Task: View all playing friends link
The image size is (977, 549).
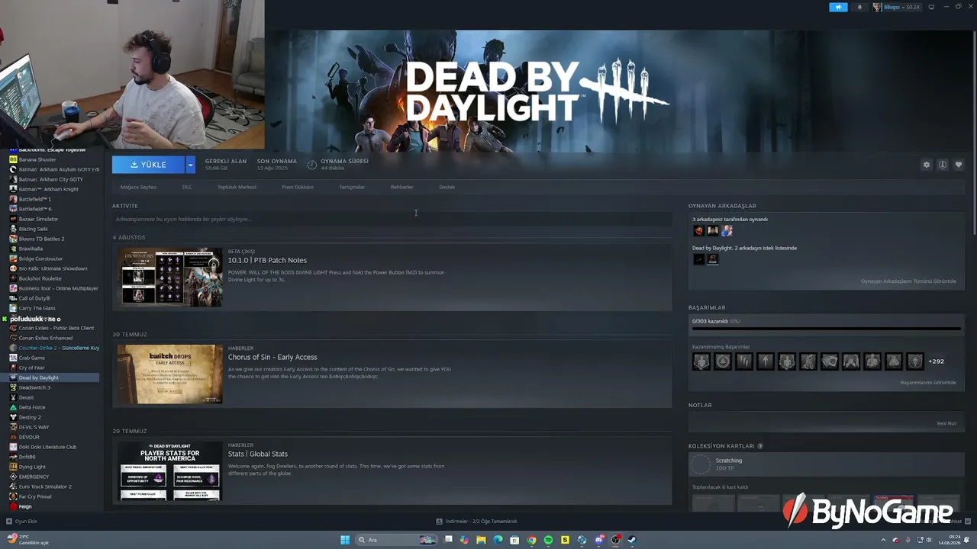Action: coord(908,281)
